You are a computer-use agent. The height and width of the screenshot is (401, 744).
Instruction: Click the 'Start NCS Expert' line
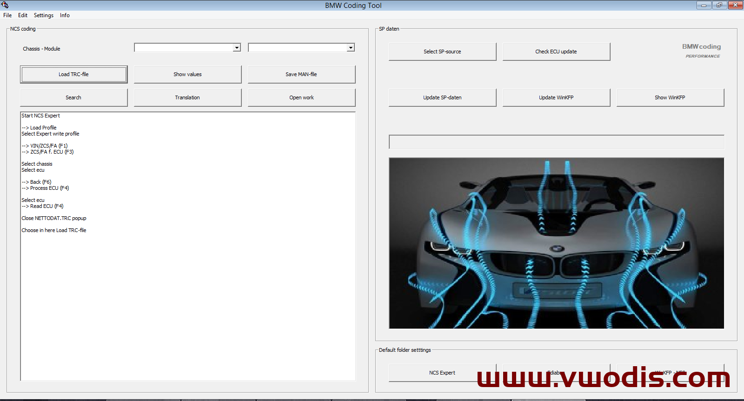41,116
